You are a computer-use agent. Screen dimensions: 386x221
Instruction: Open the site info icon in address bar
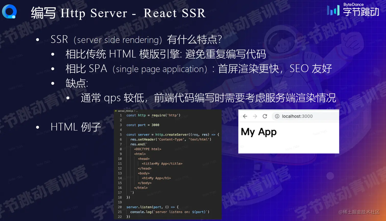tap(277, 116)
